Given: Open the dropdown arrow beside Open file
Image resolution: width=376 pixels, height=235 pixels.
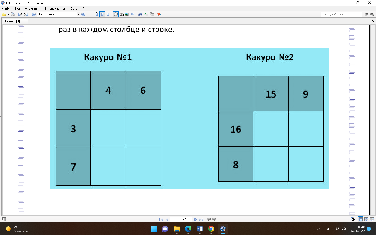Looking at the screenshot, I should (x=8, y=14).
